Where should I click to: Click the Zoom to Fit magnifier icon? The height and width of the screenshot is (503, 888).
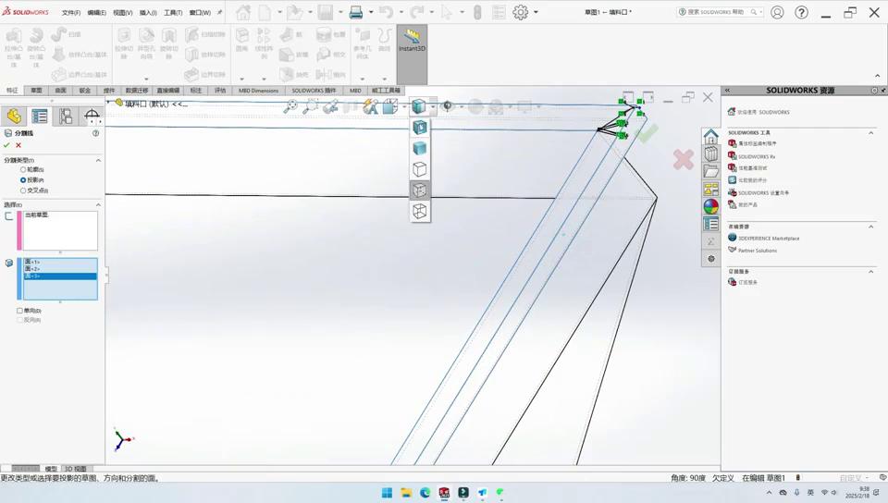[x=290, y=106]
